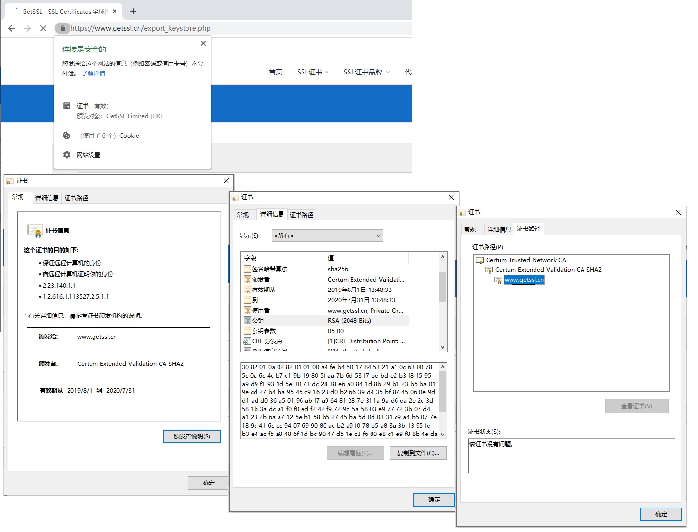Select the 公钥参数 field icon
Viewport: 698px width, 532px height.
[247, 331]
